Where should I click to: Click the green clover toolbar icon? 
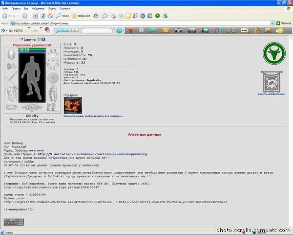157,16
